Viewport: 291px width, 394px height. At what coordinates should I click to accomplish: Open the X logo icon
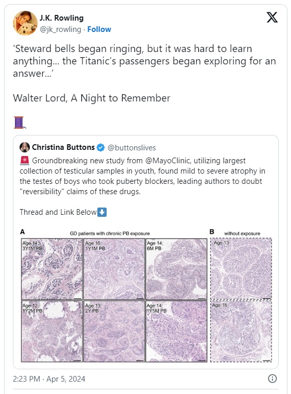[x=272, y=18]
